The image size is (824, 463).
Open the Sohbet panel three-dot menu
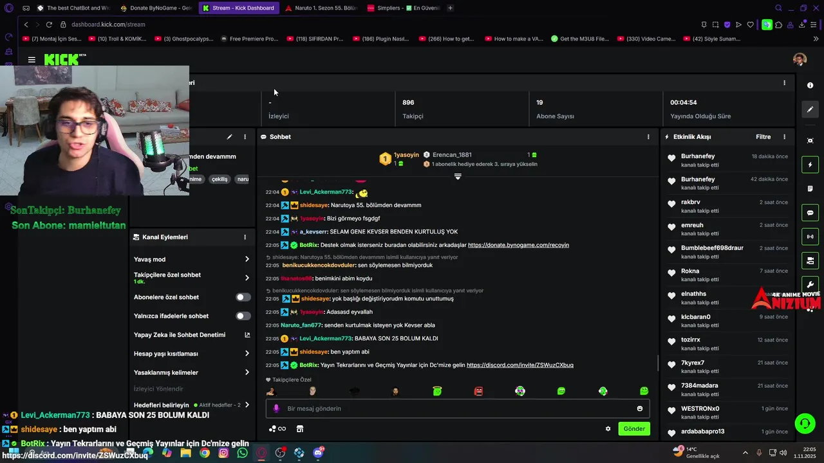tap(648, 137)
